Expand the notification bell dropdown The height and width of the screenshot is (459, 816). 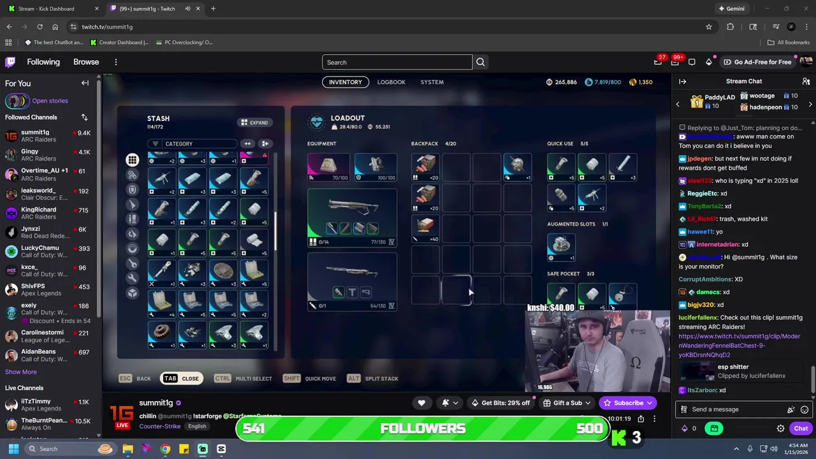(456, 403)
